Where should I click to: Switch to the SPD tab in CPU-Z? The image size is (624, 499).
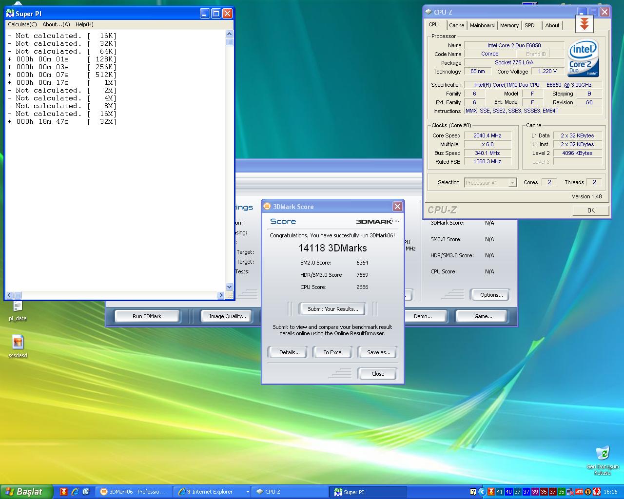(x=530, y=25)
